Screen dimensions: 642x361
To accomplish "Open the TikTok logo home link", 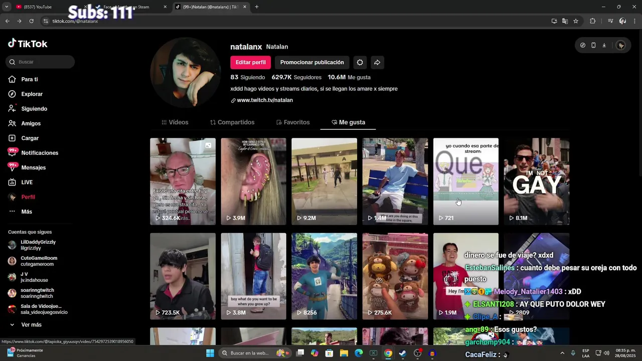I will pos(28,44).
